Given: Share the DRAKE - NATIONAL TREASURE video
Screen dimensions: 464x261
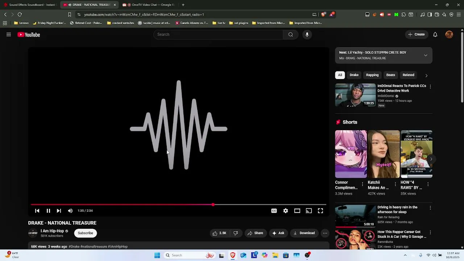Looking at the screenshot, I should point(255,233).
